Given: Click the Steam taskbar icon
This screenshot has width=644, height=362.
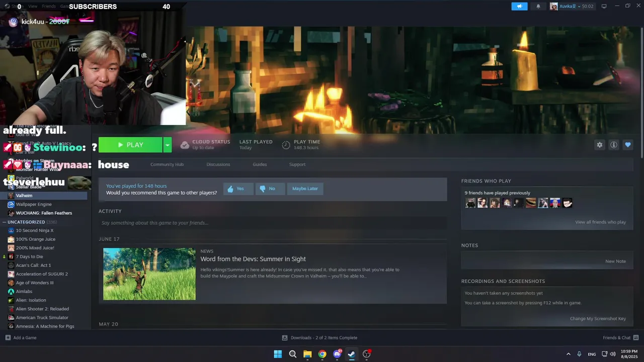Looking at the screenshot, I should [352, 354].
